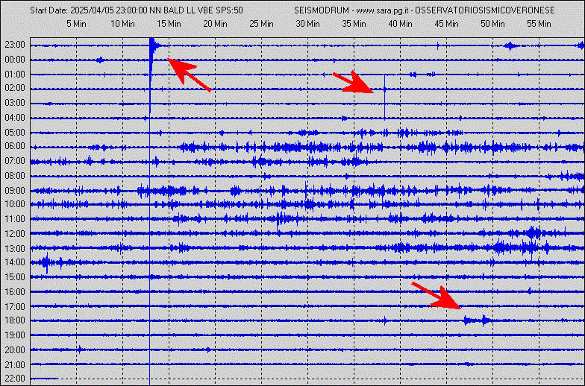Click the 21:00 hour row label
The image size is (585, 386).
pyautogui.click(x=15, y=365)
